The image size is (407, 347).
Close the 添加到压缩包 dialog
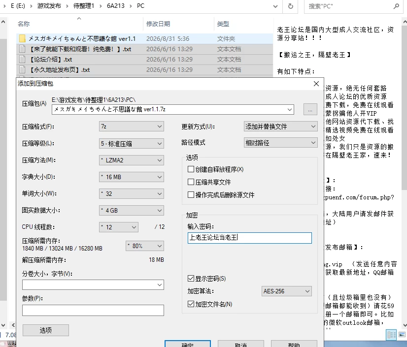(x=316, y=84)
